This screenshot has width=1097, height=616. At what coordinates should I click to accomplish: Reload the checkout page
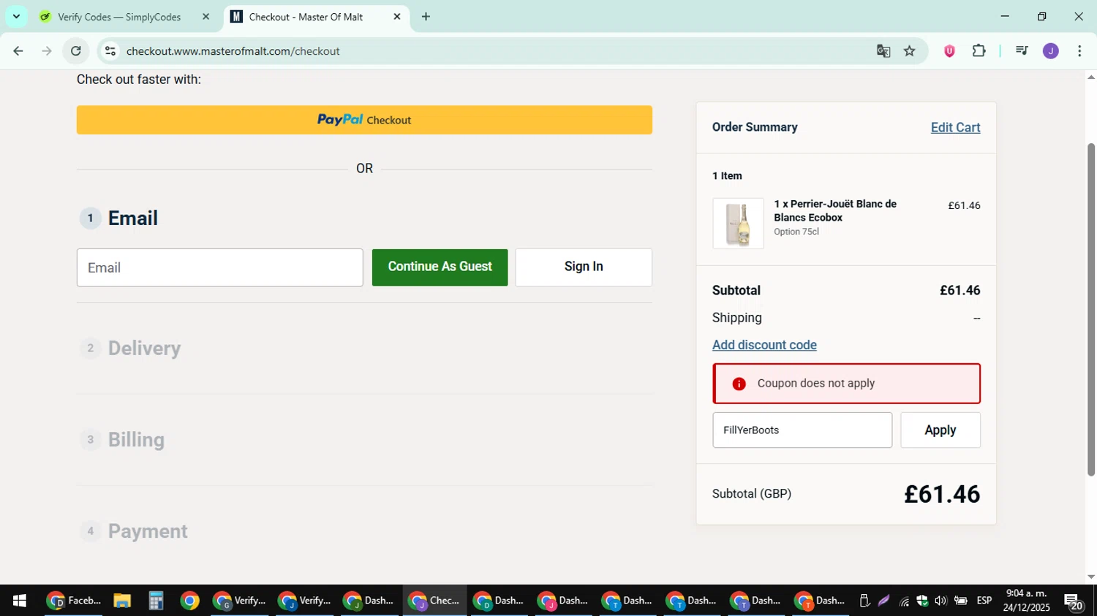coord(76,51)
